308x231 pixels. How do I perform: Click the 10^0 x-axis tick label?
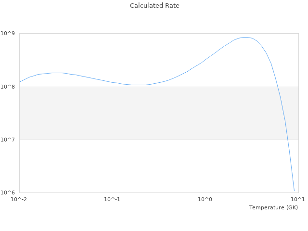(205, 199)
